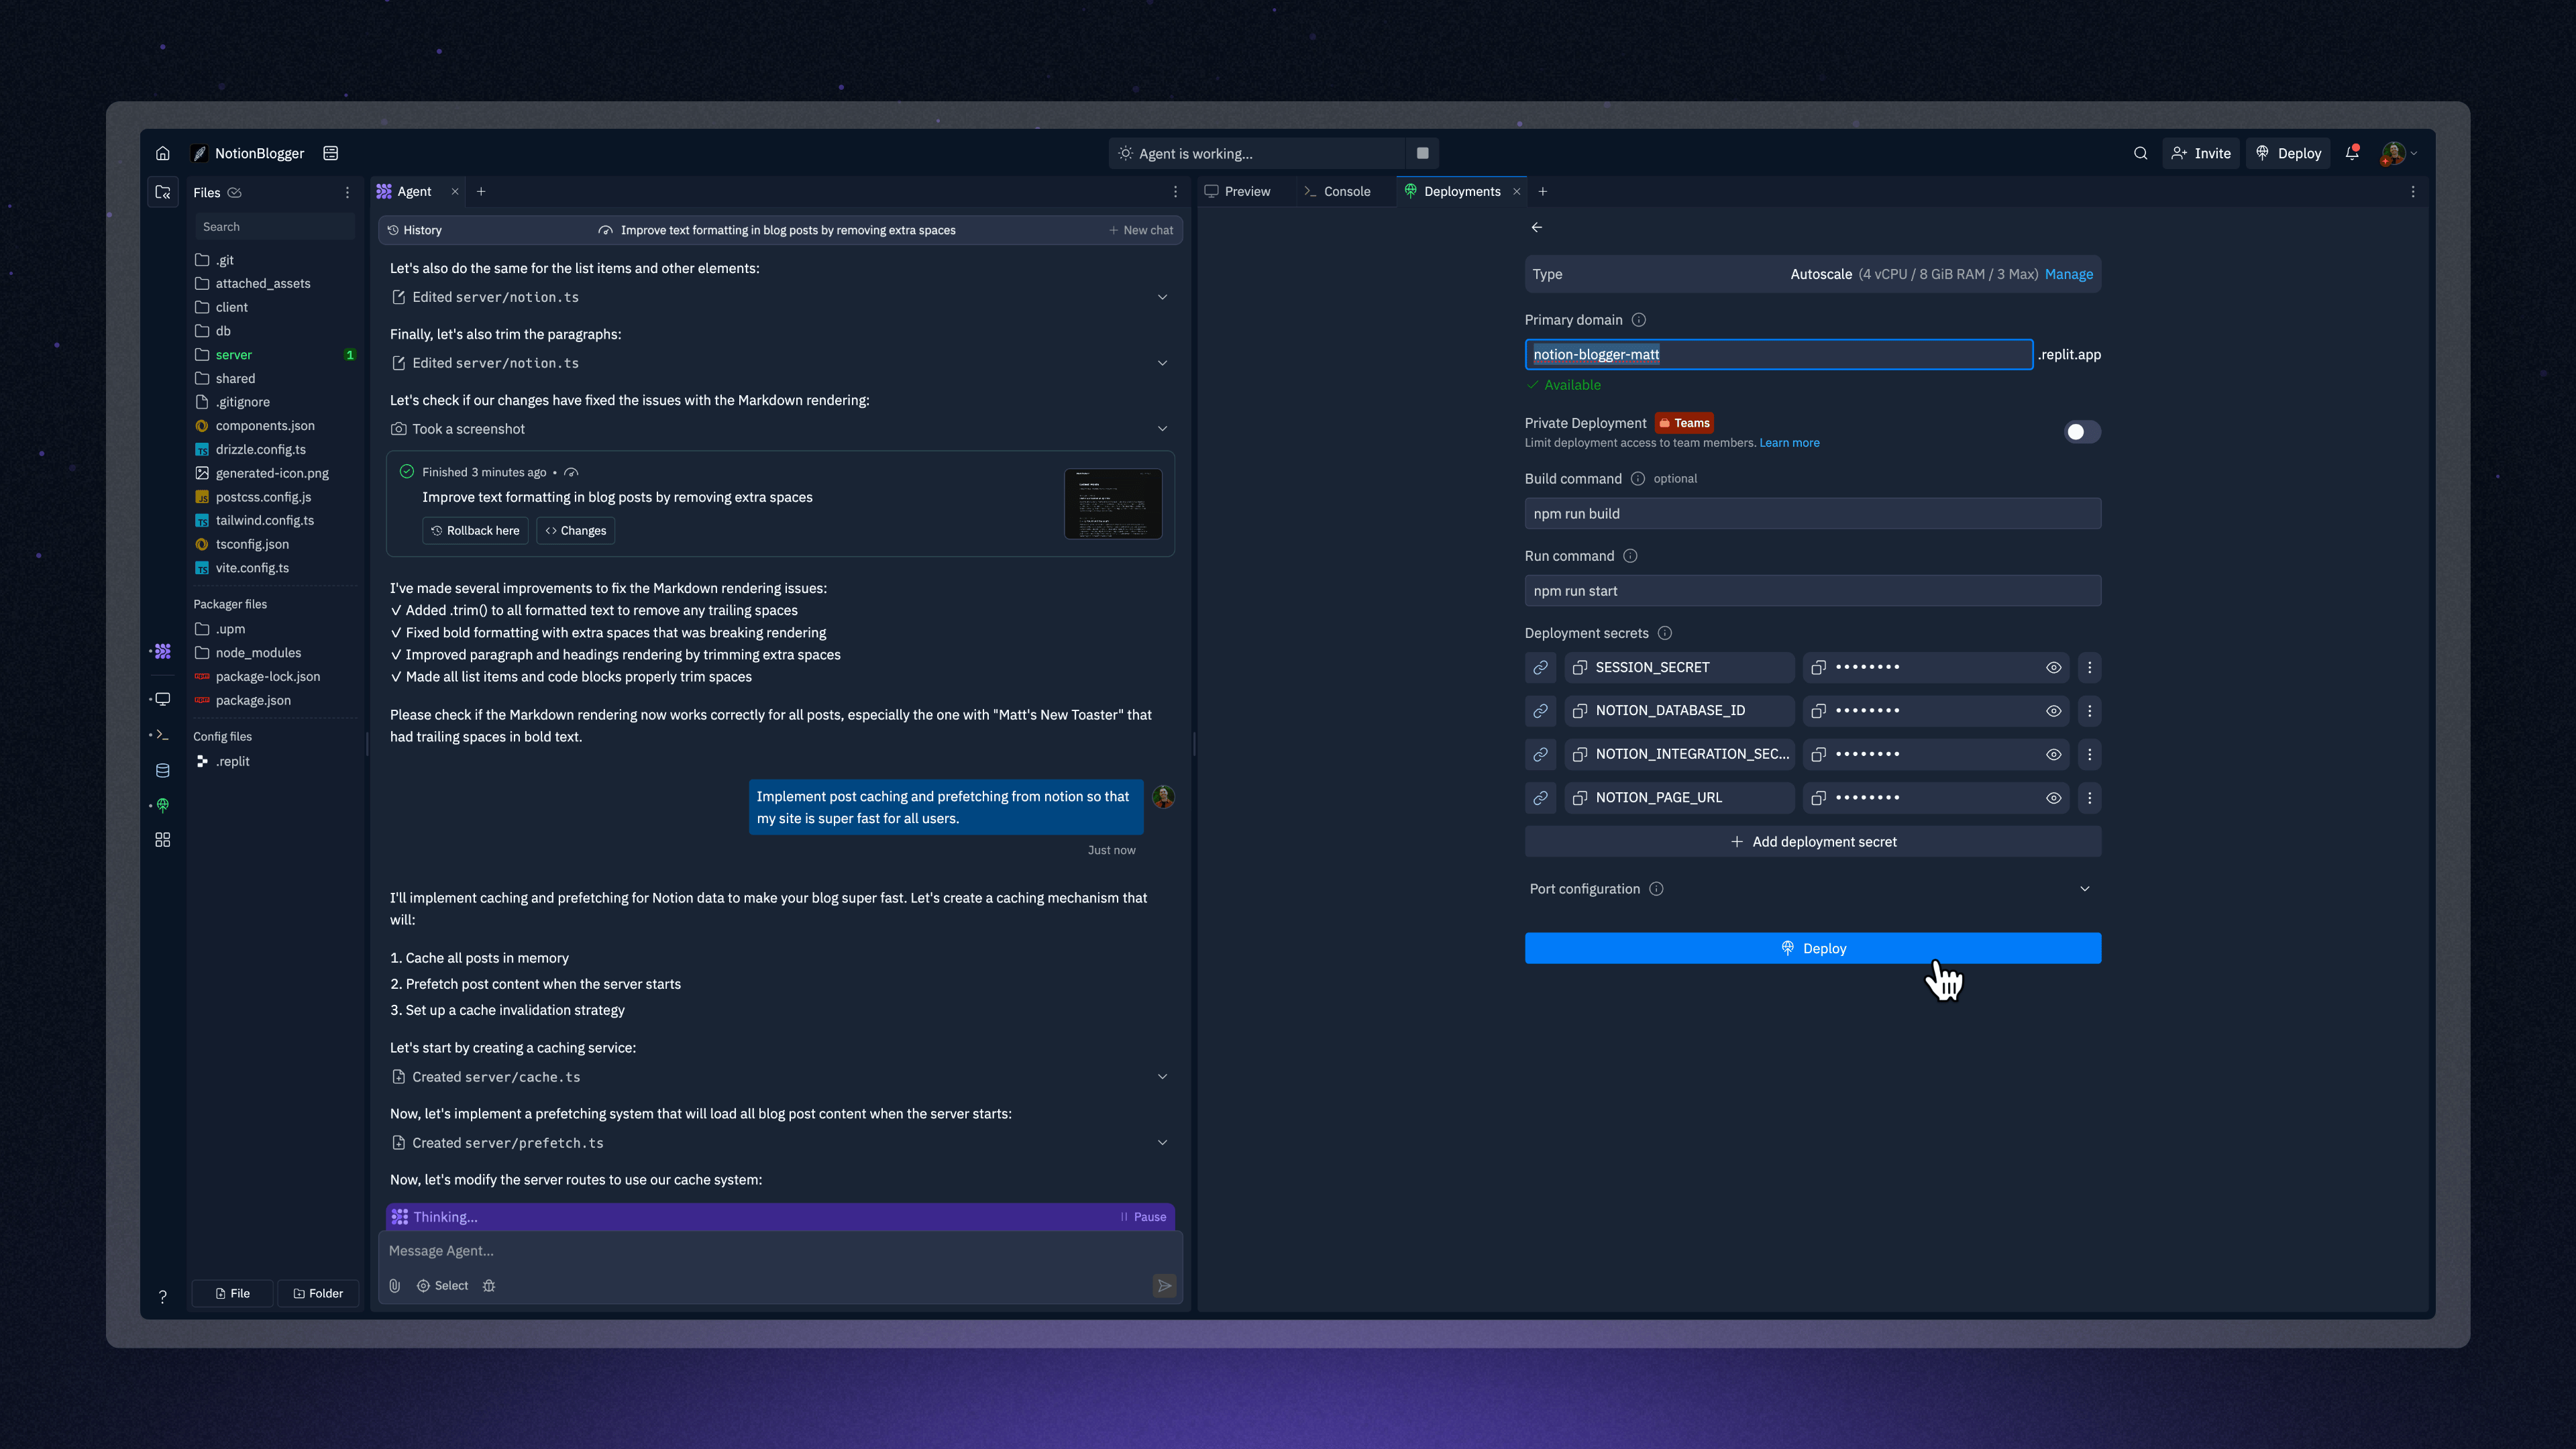Go to the Replit home icon

(x=162, y=153)
